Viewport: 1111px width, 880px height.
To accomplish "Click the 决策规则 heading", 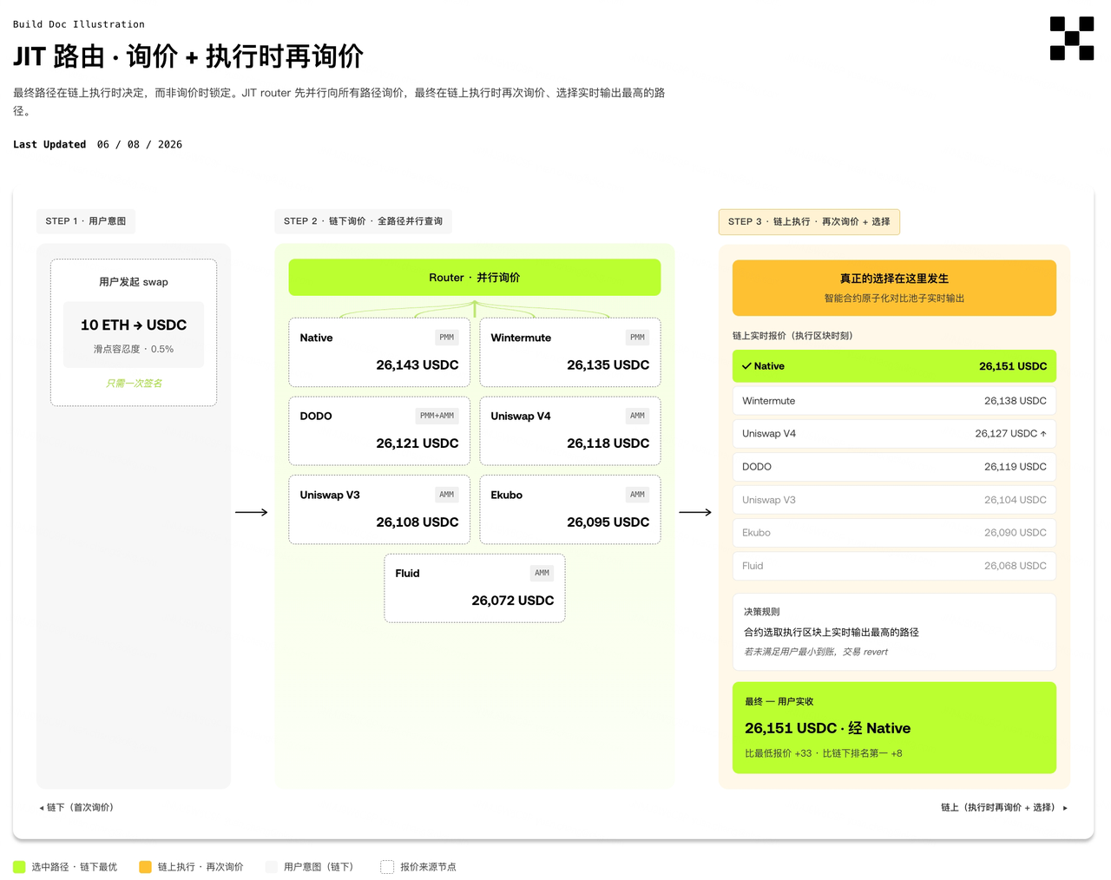I will coord(762,612).
